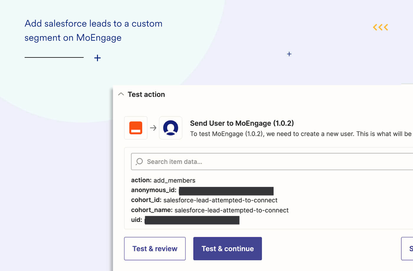This screenshot has width=413, height=271.
Task: Click the Search item data field
Action: pos(272,161)
